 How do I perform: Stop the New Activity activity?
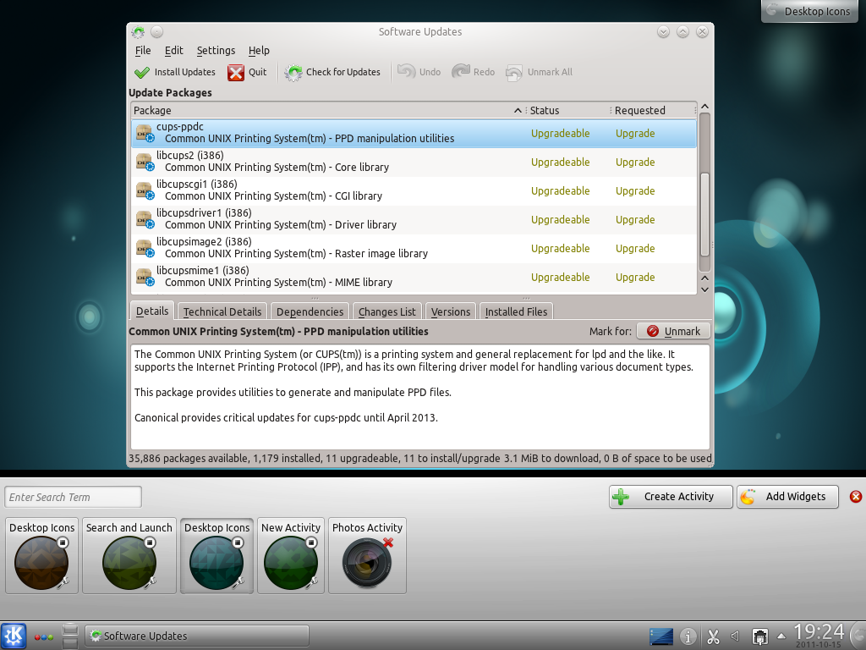coord(311,543)
